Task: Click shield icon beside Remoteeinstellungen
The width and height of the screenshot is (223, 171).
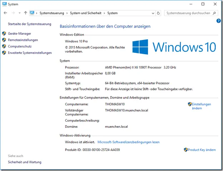Action: (4, 40)
